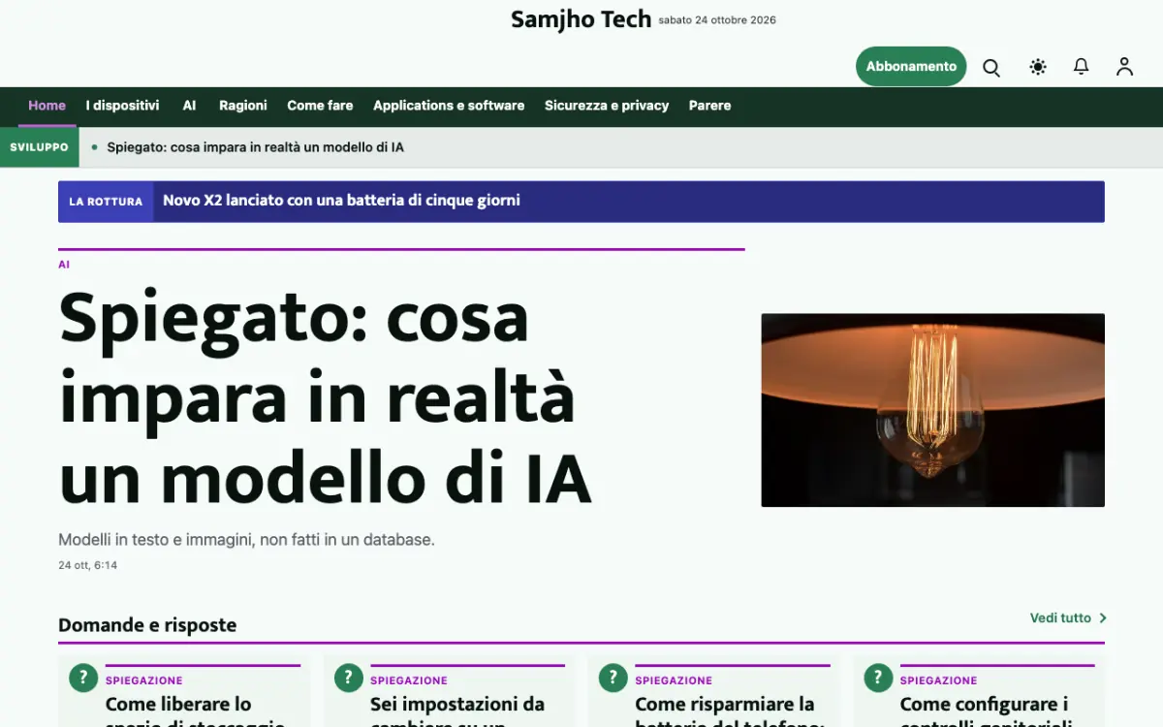Image resolution: width=1163 pixels, height=727 pixels.
Task: Click the AI category tag above headline
Action: tap(64, 265)
